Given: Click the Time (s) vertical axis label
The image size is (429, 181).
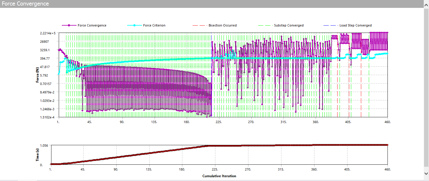Looking at the screenshot, I should point(37,155).
